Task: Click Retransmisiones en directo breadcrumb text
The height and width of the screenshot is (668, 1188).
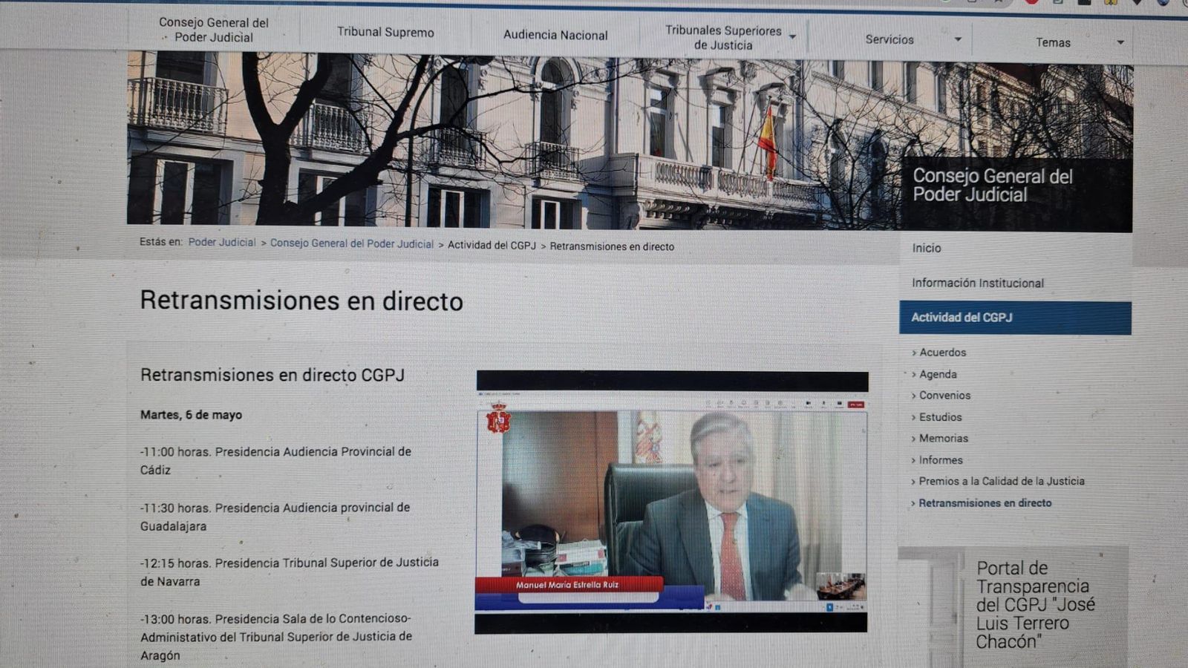Action: 612,246
